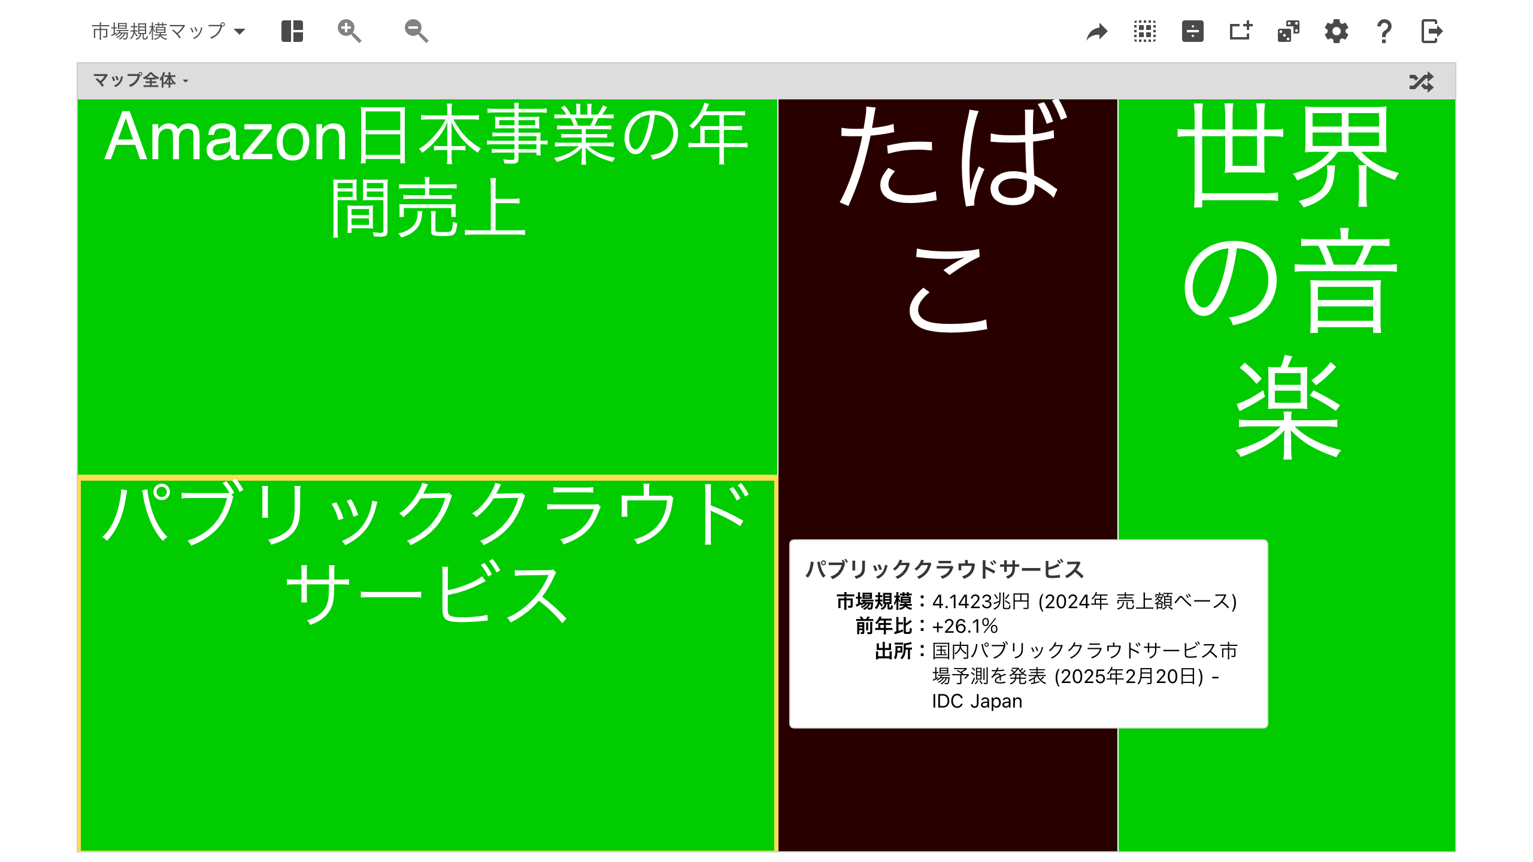
Task: Click the 4.1423兆円 market size value
Action: [x=981, y=601]
